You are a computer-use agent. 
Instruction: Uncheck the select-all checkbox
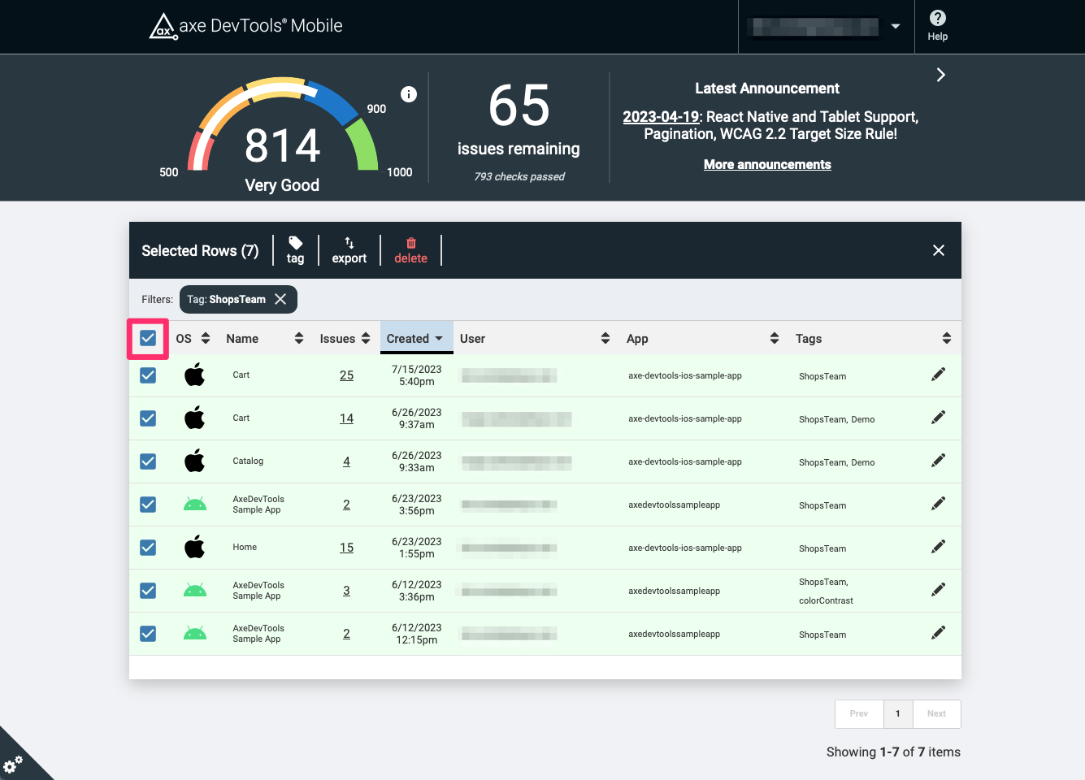[x=147, y=337]
